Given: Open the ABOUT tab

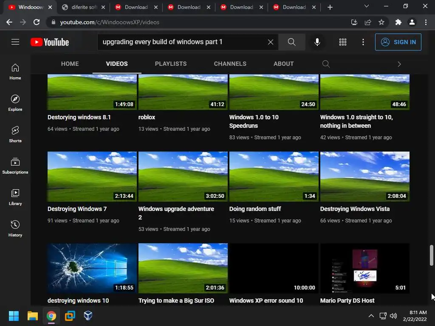Looking at the screenshot, I should (x=283, y=64).
